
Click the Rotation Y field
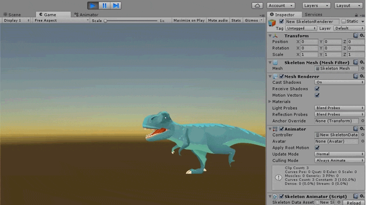(x=333, y=48)
